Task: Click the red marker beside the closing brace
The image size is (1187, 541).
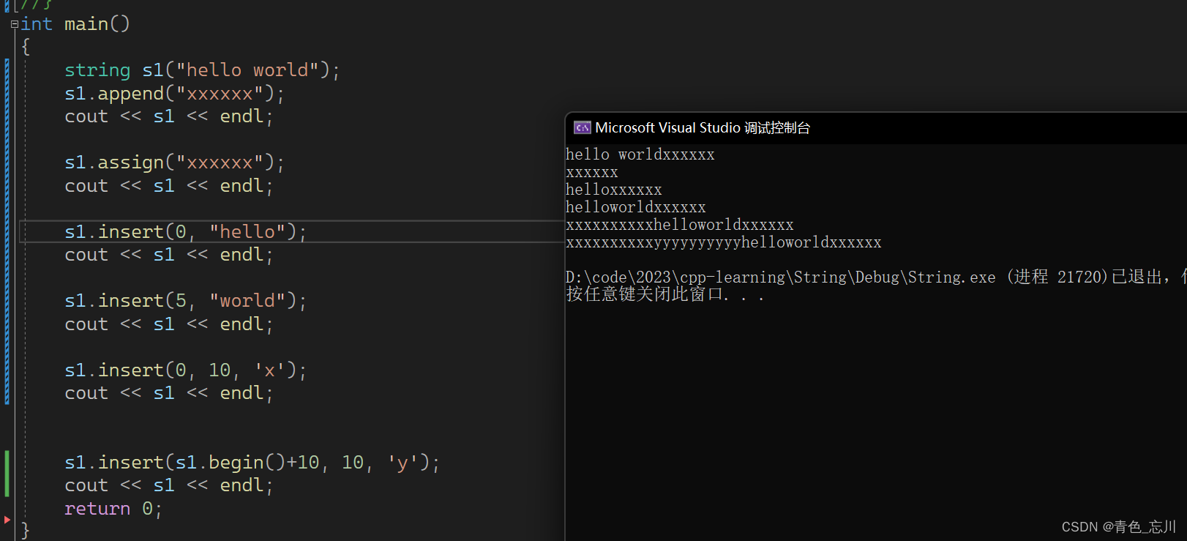Action: (7, 519)
